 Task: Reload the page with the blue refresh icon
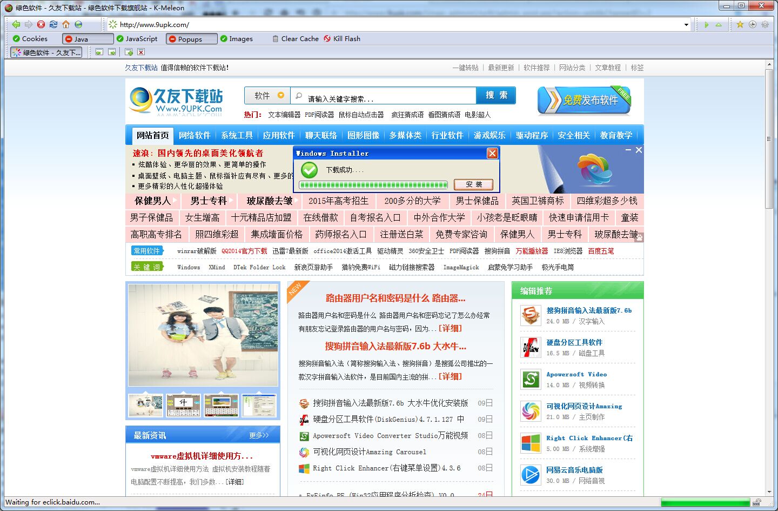[x=53, y=24]
